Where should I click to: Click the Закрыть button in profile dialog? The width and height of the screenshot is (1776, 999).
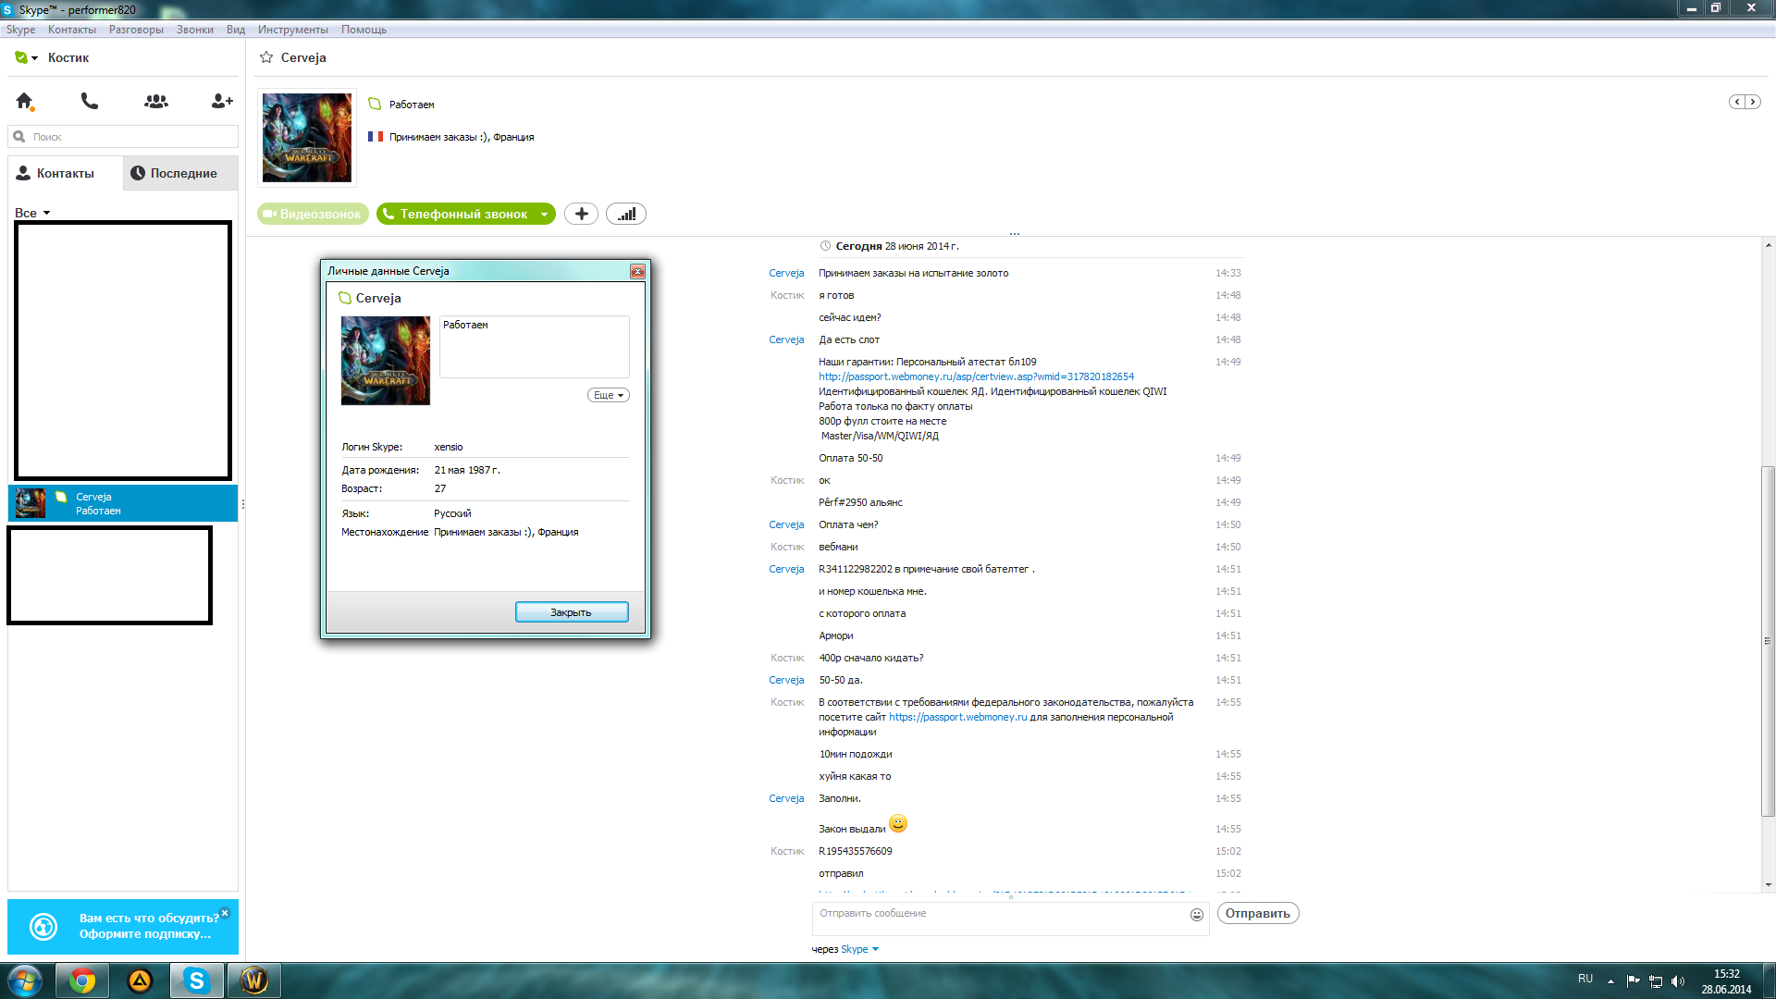[572, 612]
